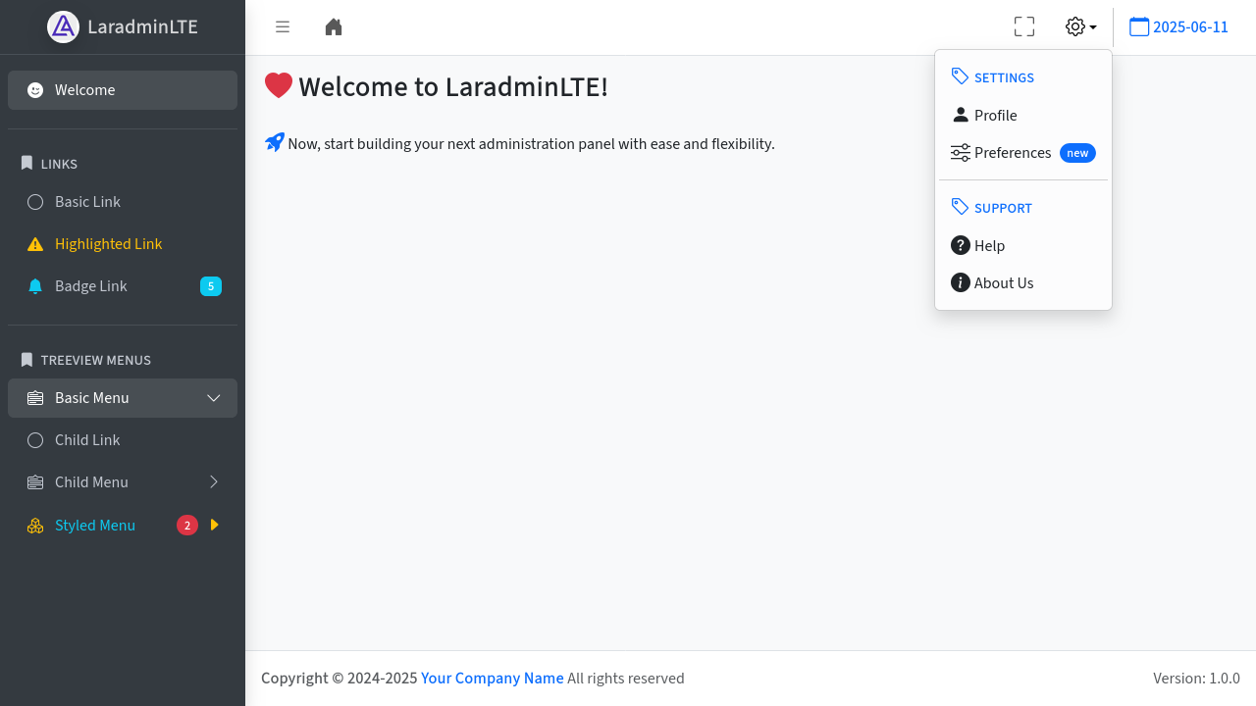Screen dimensions: 1256x706
Task: Click the Basic Link circle icon
Action: point(35,202)
